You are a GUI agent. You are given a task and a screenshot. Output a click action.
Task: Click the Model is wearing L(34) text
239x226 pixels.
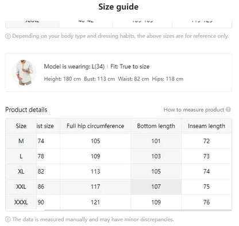74,67
